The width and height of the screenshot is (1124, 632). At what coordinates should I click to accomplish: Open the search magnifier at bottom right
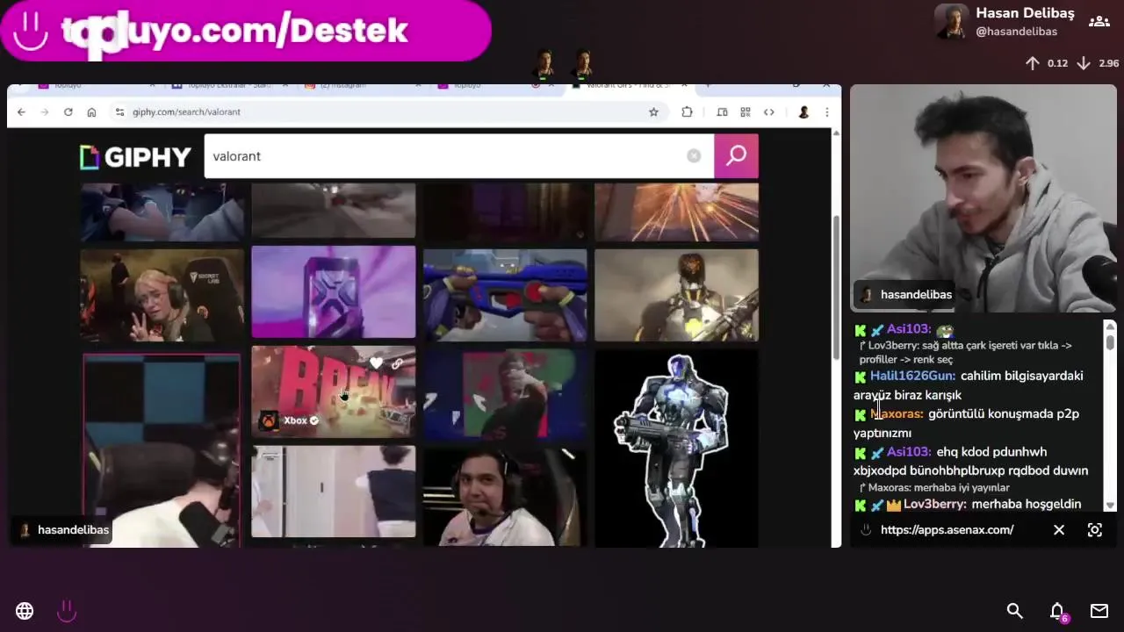[1015, 611]
